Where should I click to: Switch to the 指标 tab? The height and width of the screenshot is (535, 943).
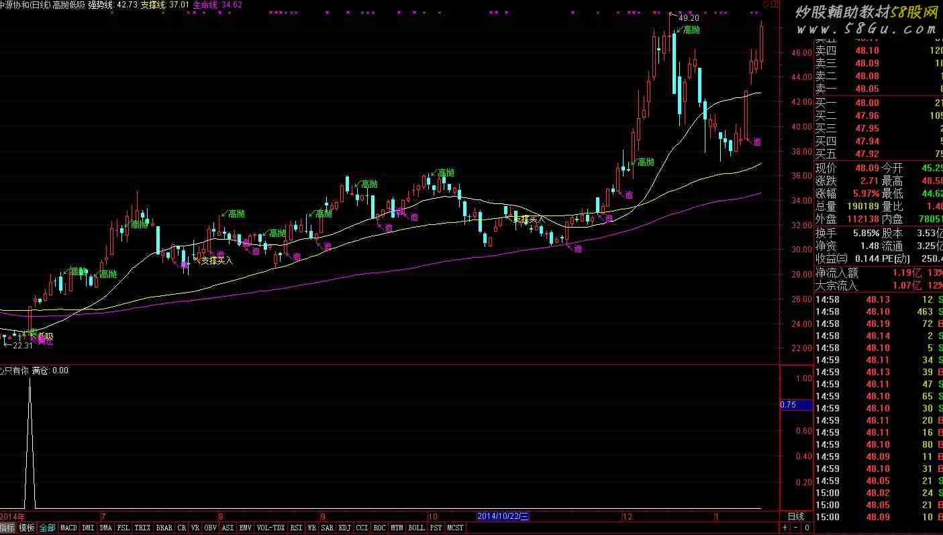[x=8, y=528]
